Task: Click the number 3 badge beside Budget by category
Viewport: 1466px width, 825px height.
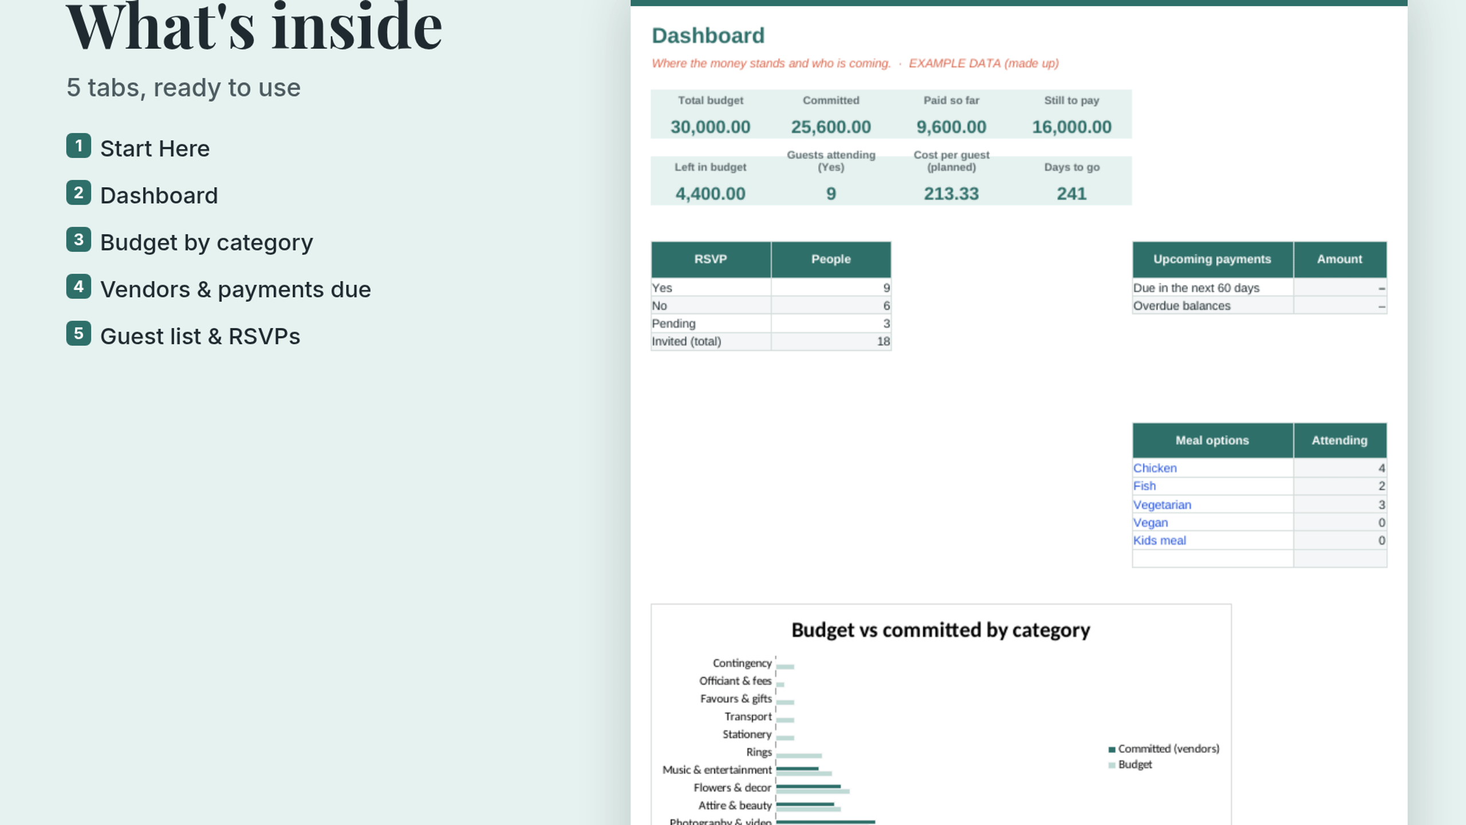Action: [x=78, y=240]
